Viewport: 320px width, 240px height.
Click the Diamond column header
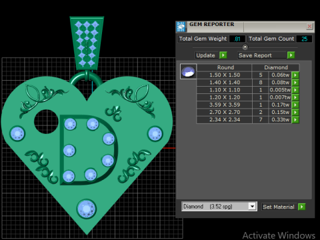click(x=276, y=67)
